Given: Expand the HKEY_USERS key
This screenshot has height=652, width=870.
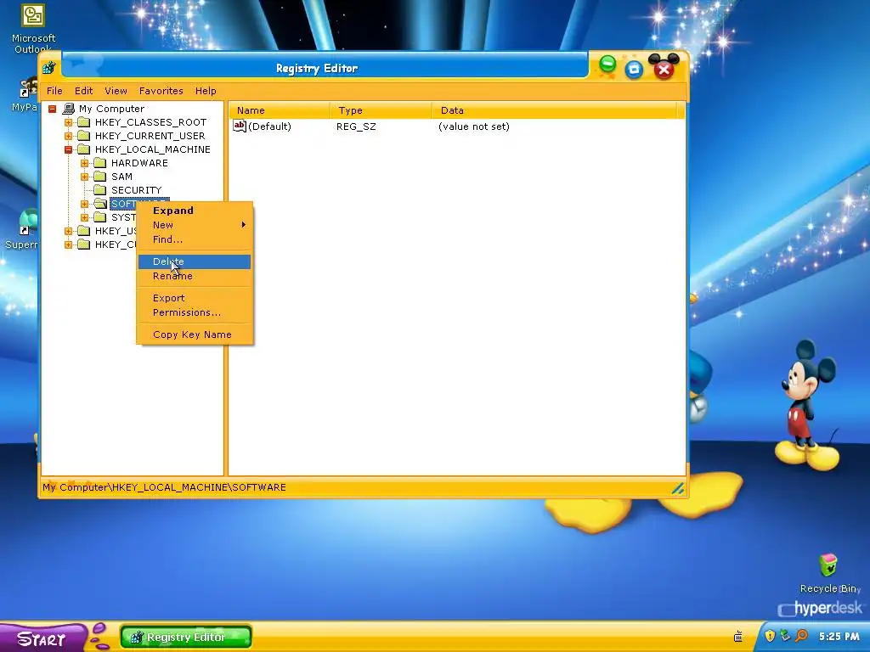Looking at the screenshot, I should pos(68,231).
